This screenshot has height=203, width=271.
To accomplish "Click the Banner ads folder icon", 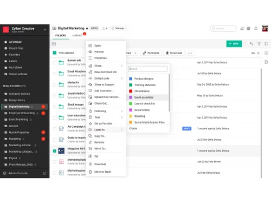I will tap(61, 63).
